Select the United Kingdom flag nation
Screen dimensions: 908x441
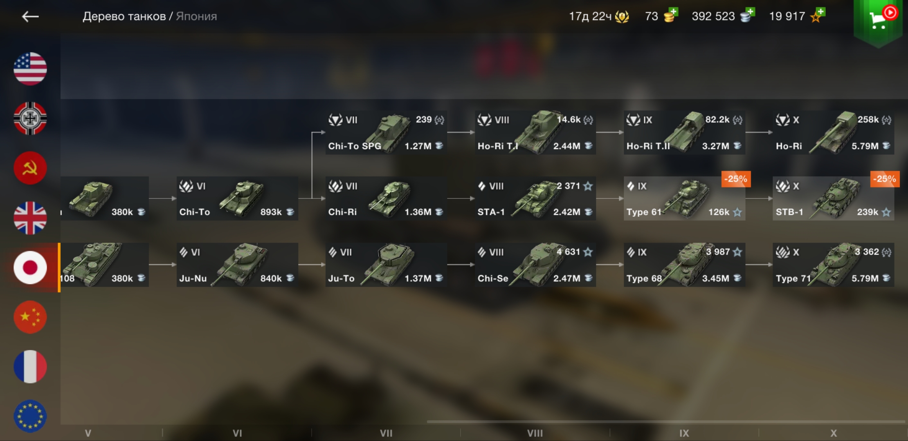click(30, 218)
